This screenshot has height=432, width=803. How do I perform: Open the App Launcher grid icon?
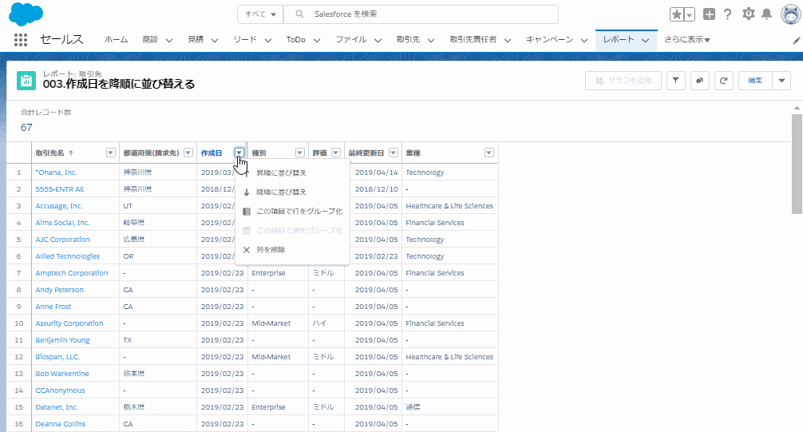[21, 40]
